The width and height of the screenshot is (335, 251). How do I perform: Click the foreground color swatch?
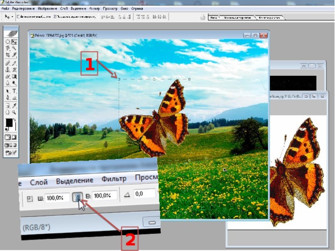point(9,122)
